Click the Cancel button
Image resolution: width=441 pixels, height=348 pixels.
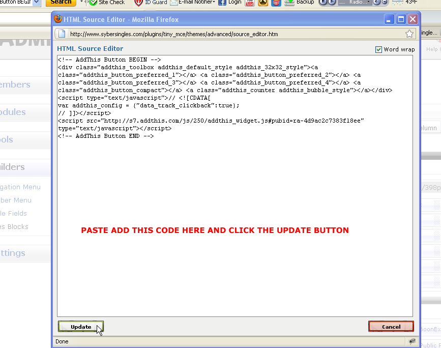click(x=391, y=327)
